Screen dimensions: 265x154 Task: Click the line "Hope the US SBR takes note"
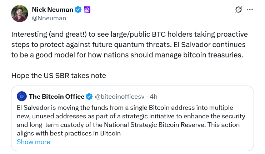click(x=59, y=76)
